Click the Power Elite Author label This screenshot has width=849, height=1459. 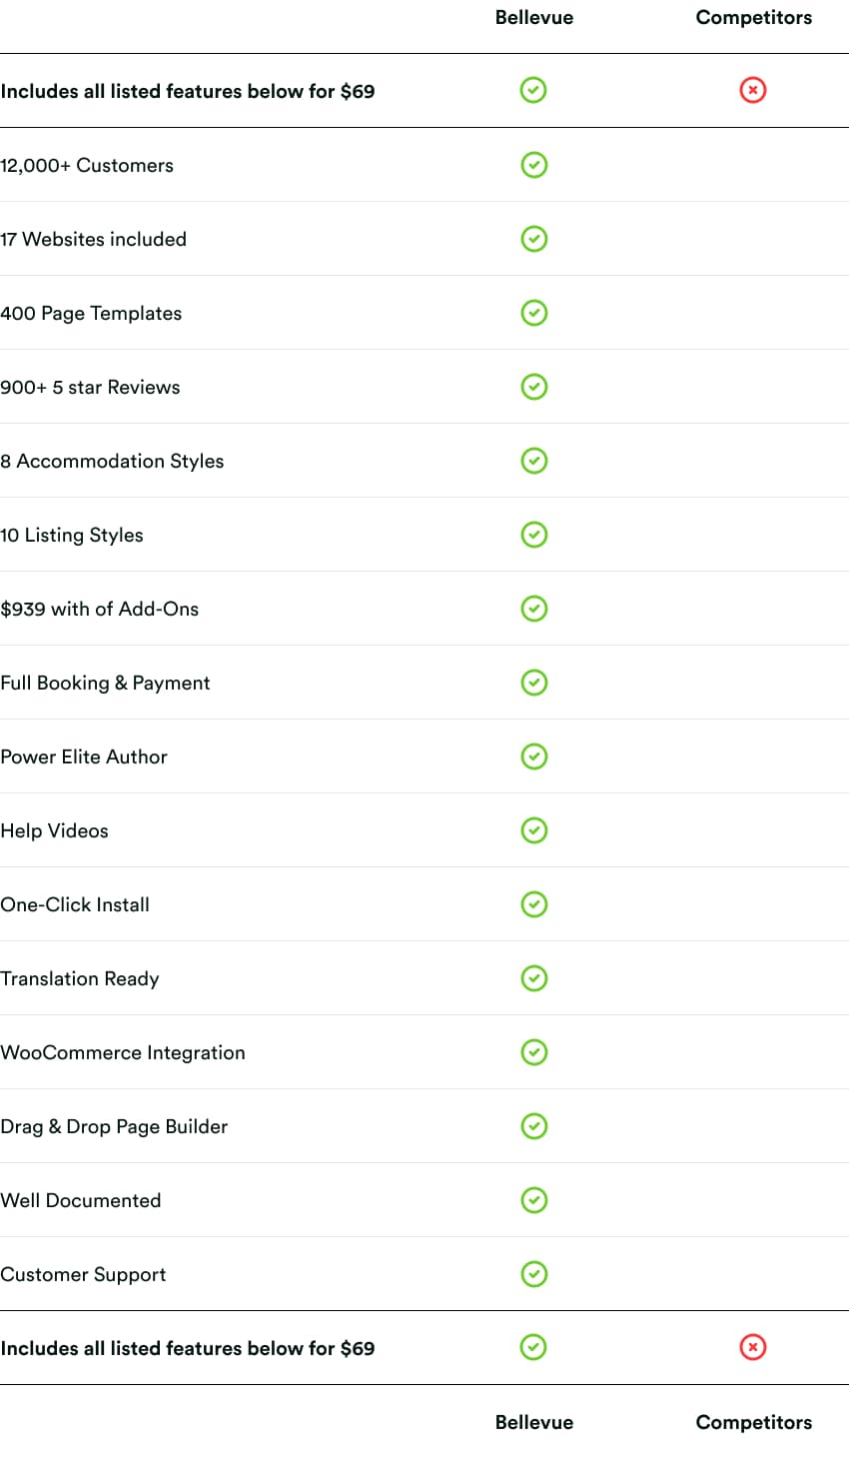point(84,756)
